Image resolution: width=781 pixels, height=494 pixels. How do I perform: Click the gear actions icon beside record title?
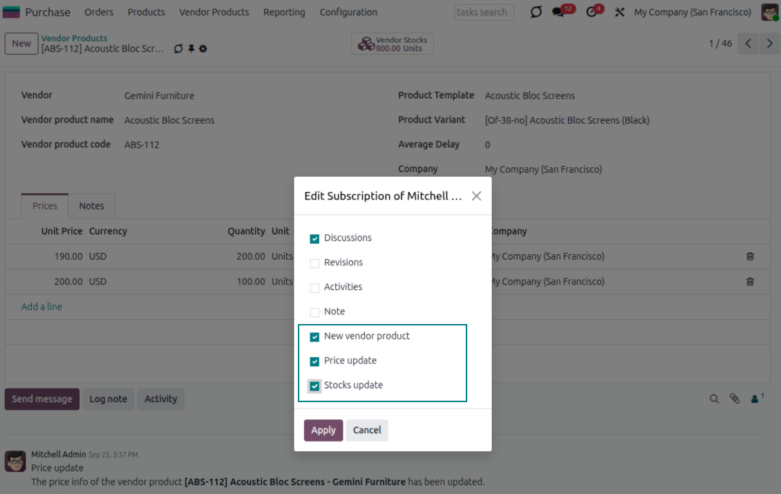pyautogui.click(x=203, y=49)
